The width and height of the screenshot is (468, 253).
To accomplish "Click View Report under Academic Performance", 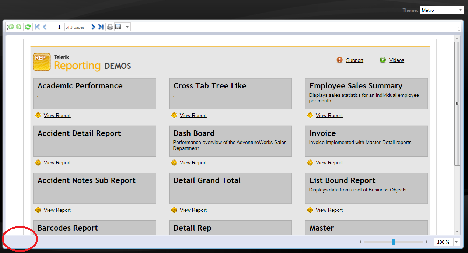I will (57, 115).
